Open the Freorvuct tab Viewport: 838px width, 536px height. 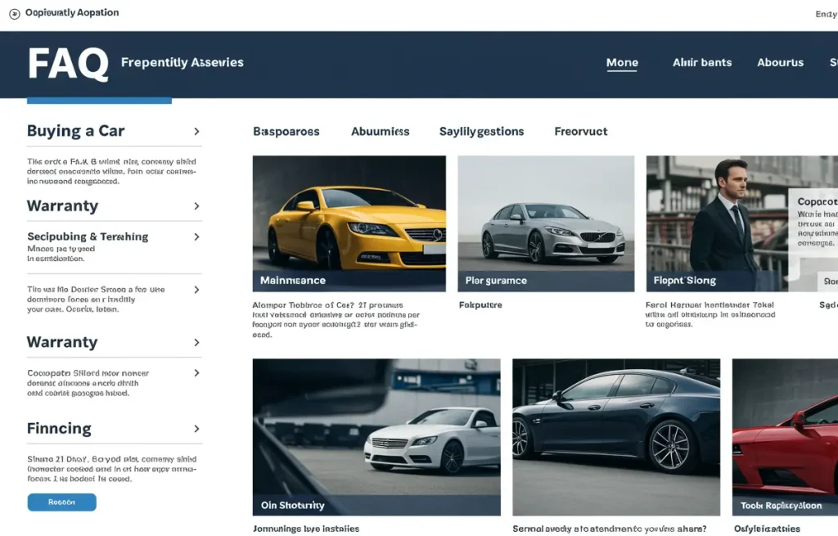[580, 132]
